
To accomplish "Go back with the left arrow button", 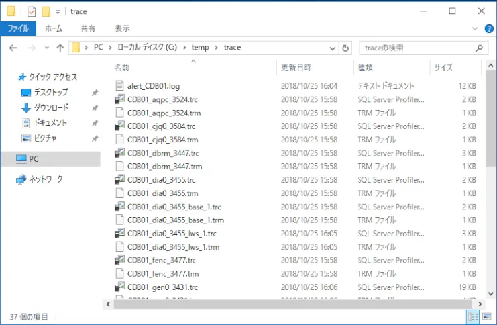I will click(x=13, y=48).
